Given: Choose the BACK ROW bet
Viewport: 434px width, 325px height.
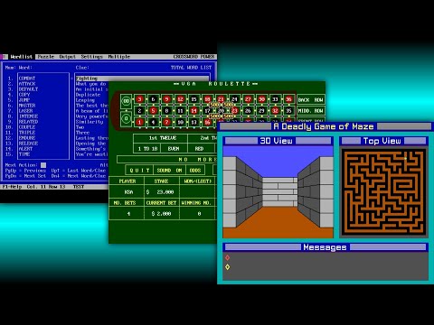Looking at the screenshot, I should tap(310, 99).
